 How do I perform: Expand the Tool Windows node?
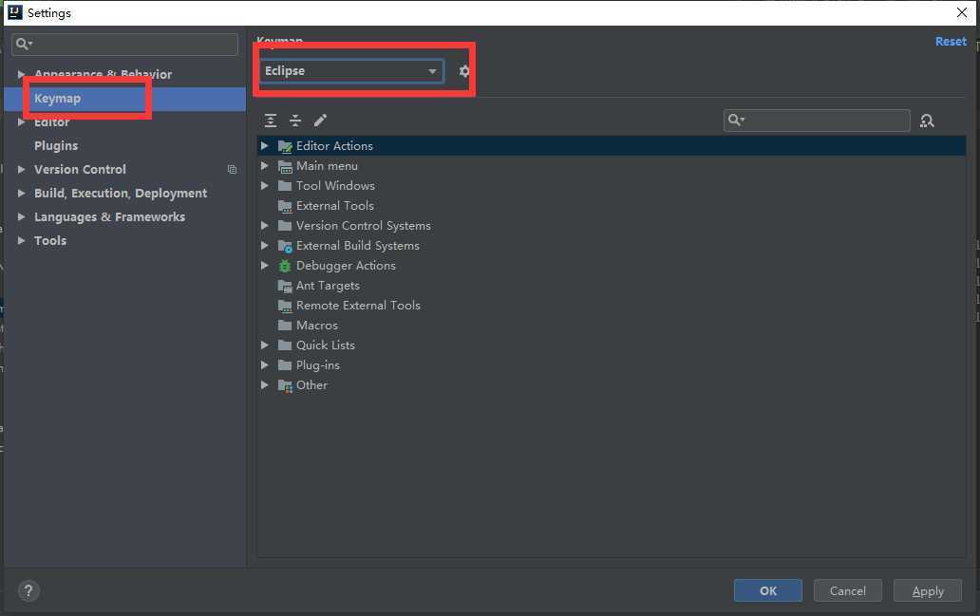click(x=264, y=185)
